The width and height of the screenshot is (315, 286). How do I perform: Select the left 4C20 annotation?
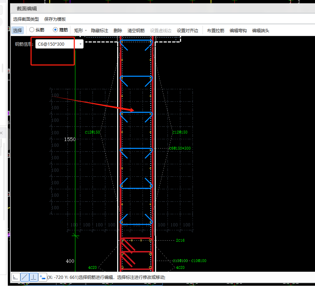pyautogui.click(x=92, y=267)
